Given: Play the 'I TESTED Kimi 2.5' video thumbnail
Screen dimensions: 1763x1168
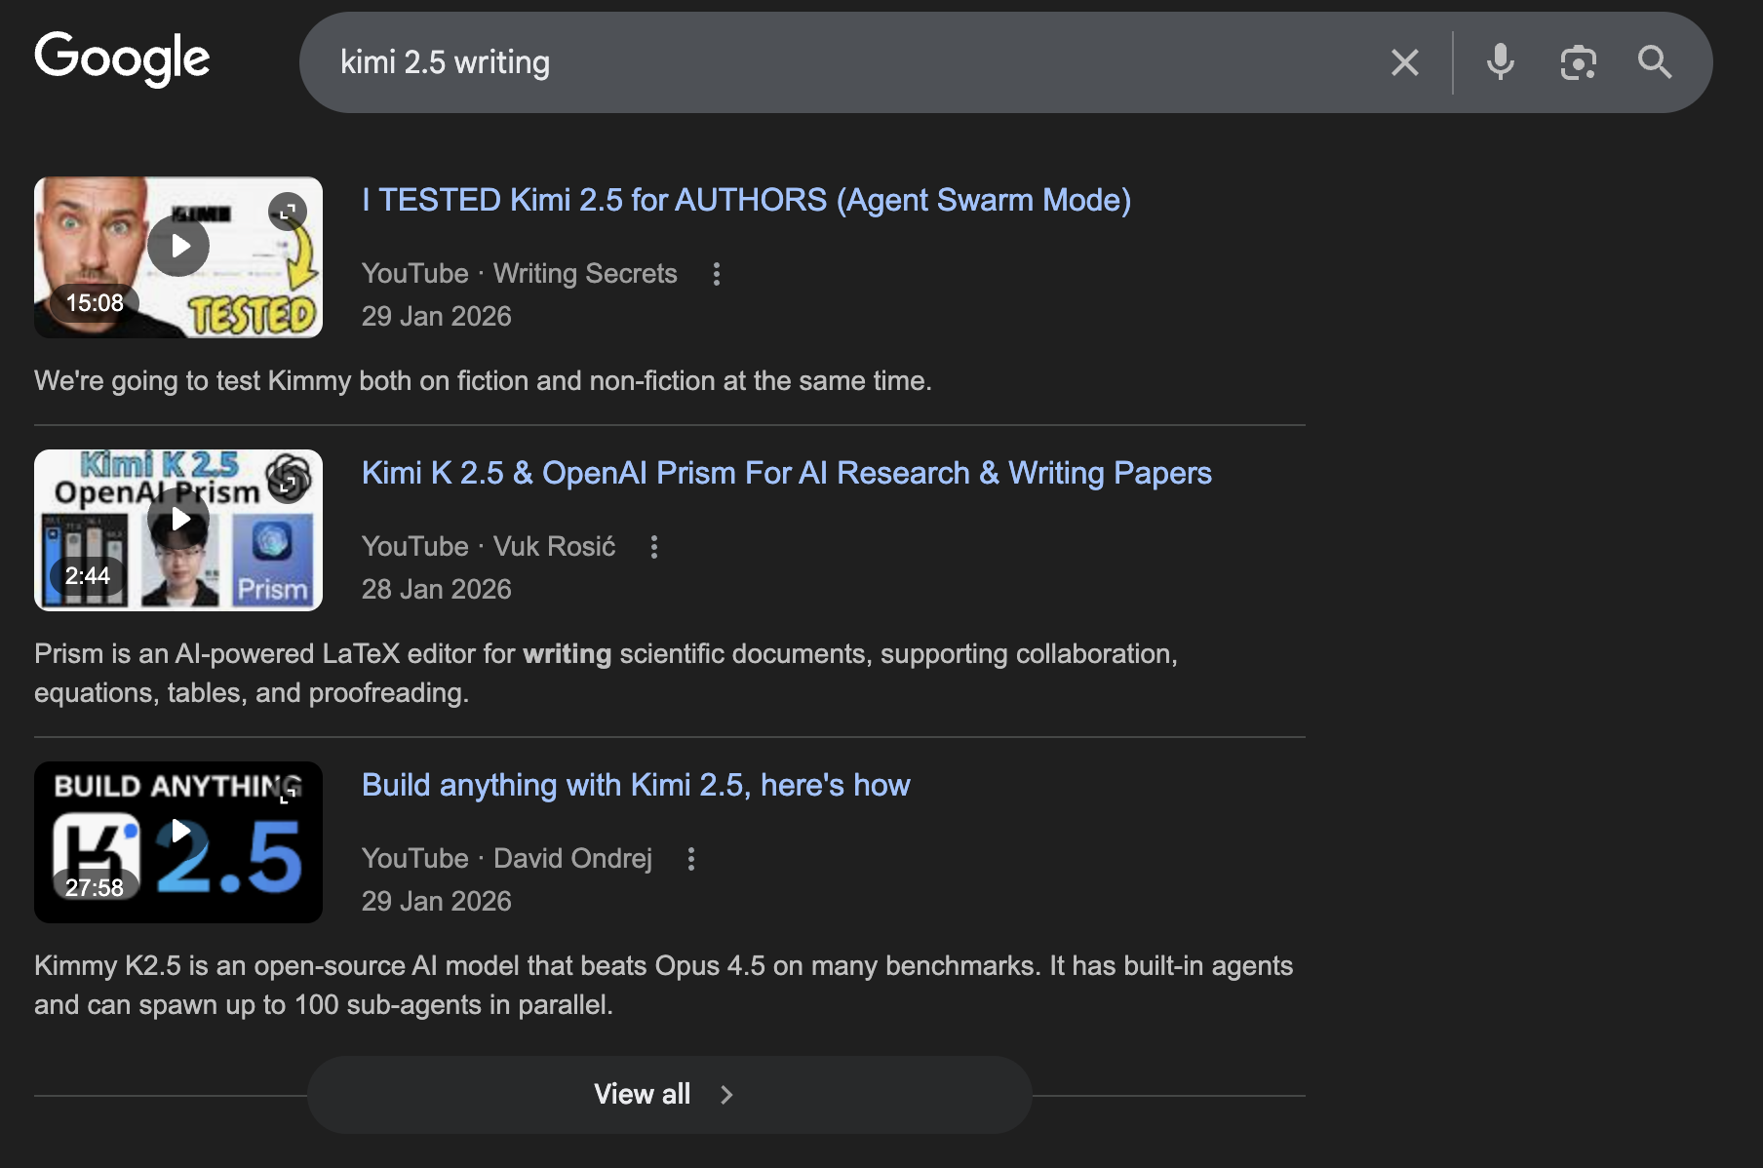Looking at the screenshot, I should (x=178, y=247).
